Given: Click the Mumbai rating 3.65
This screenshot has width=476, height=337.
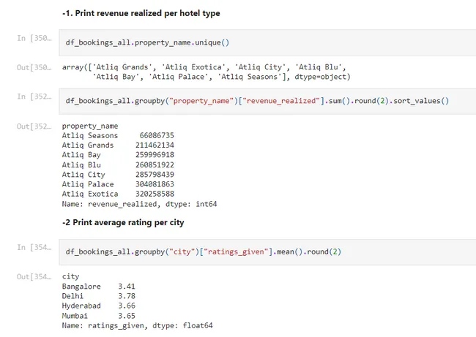Looking at the screenshot, I should point(127,316).
